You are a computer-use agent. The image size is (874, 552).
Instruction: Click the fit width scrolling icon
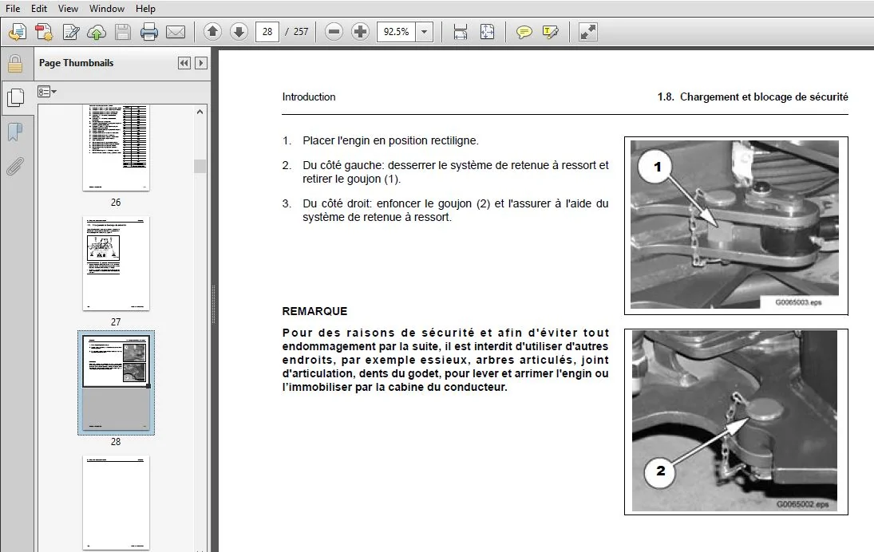coord(461,32)
